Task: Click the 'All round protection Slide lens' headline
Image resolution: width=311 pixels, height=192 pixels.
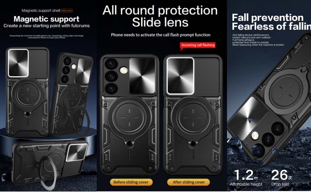Action: [160, 16]
